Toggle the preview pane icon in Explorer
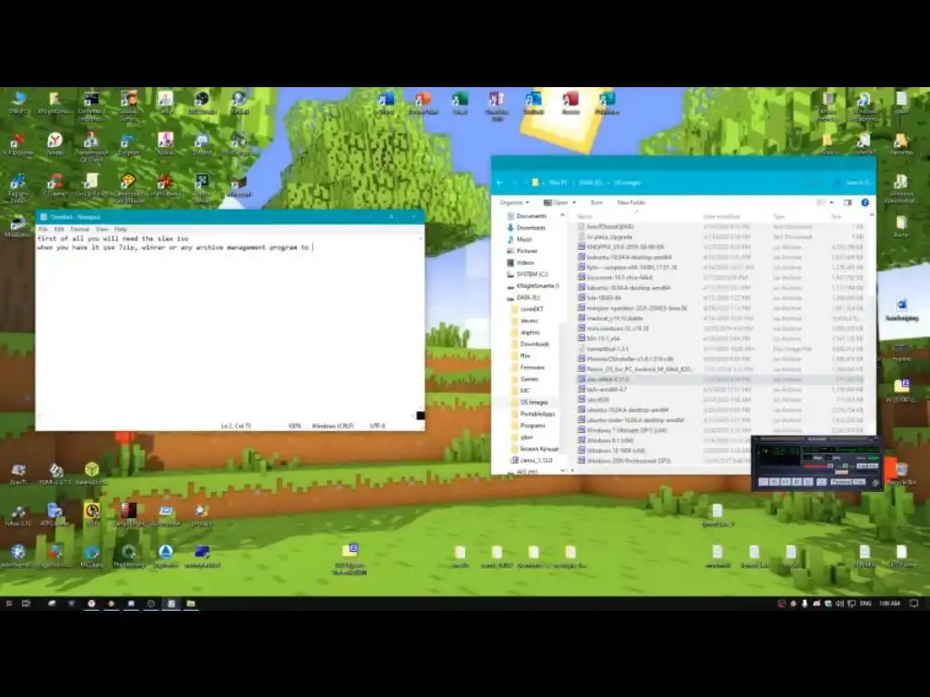Viewport: 930px width, 697px height. coord(847,202)
